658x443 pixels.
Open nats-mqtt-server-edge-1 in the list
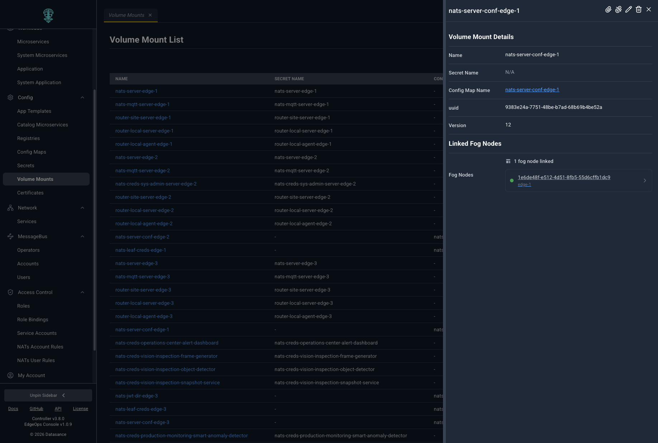tap(143, 104)
